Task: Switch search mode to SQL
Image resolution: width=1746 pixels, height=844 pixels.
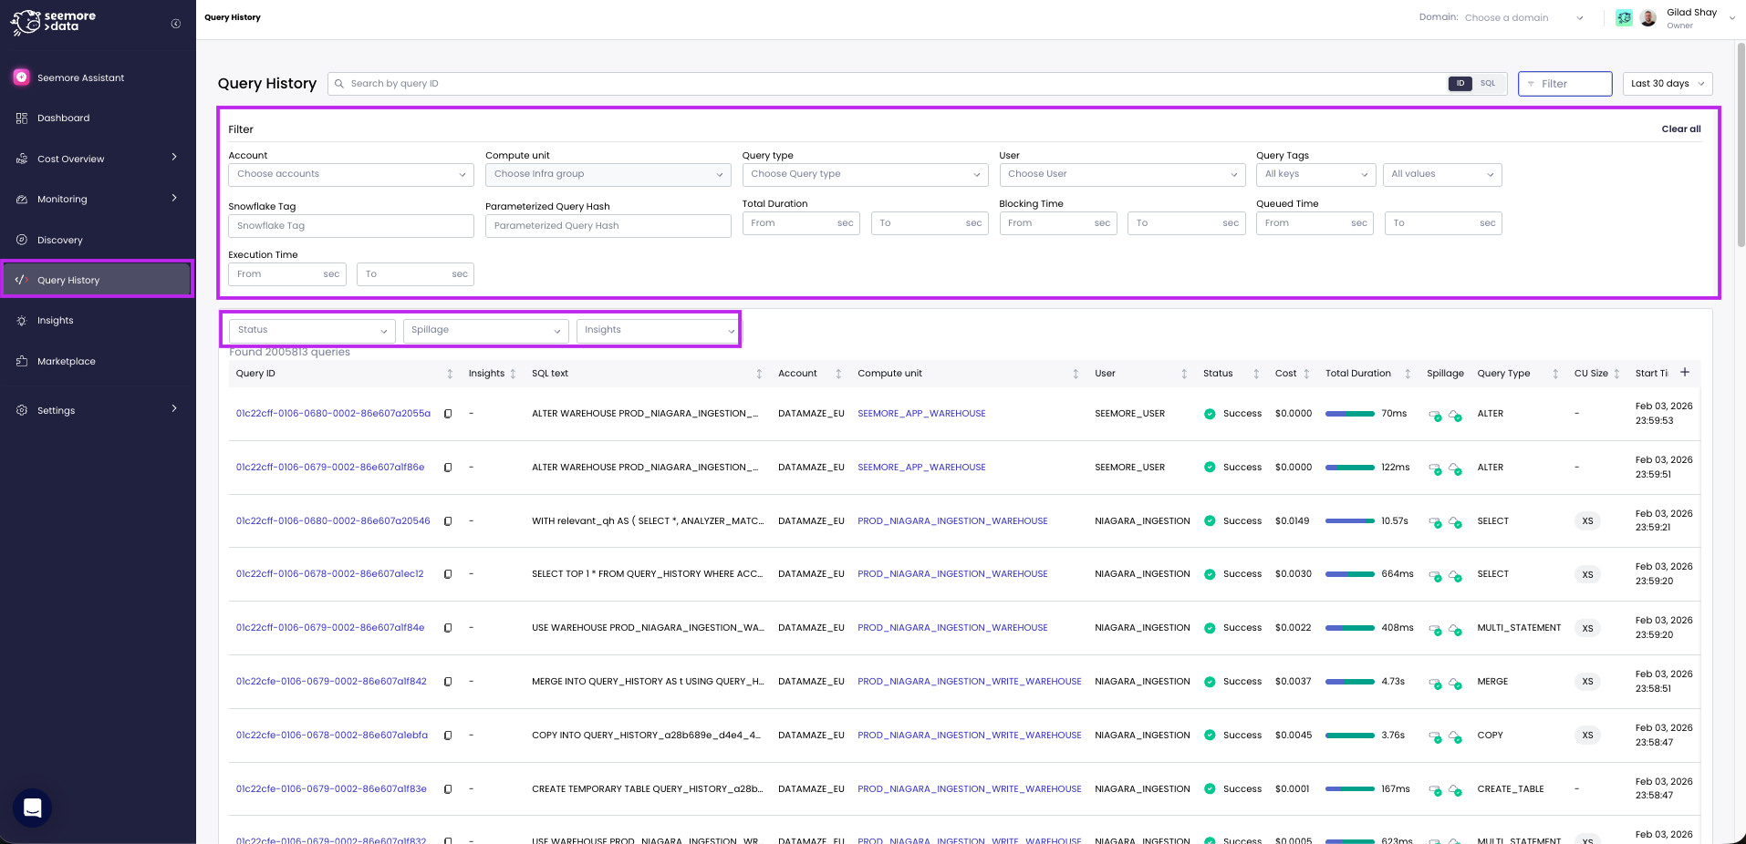Action: 1488,84
